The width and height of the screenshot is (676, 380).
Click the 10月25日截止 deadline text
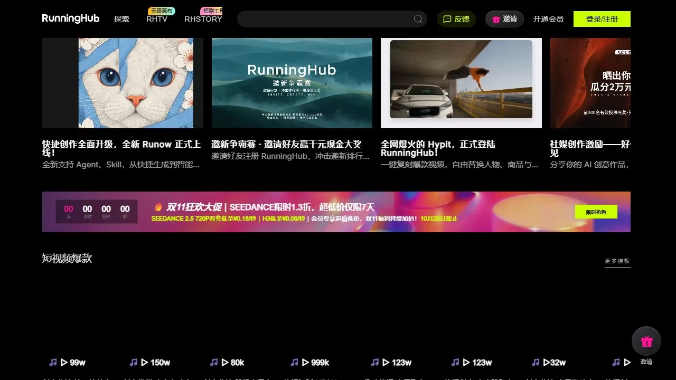point(439,218)
